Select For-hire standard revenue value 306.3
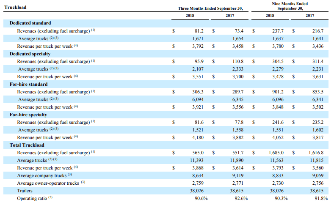 [x=198, y=92]
